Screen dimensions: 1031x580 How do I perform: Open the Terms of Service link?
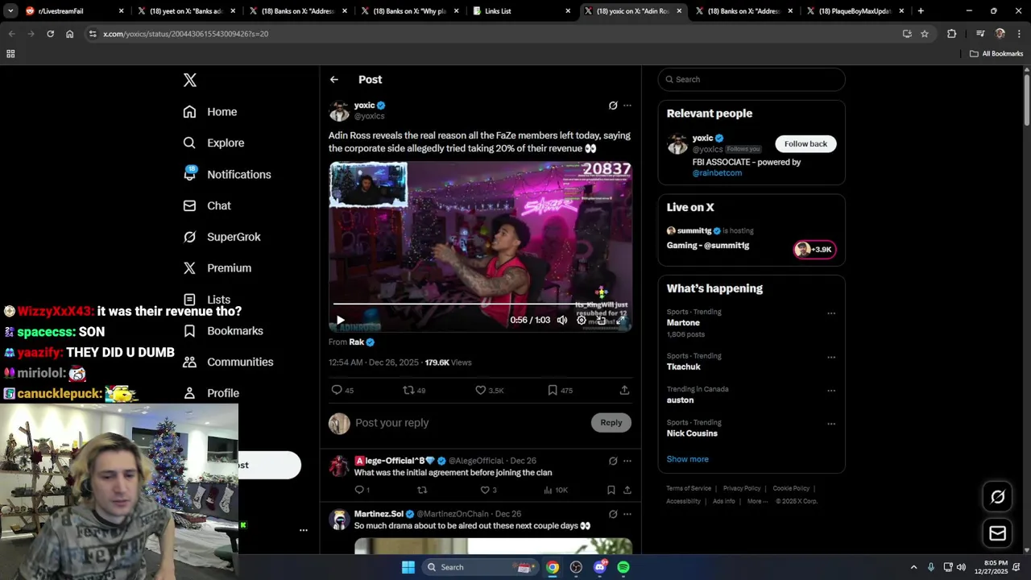click(689, 488)
